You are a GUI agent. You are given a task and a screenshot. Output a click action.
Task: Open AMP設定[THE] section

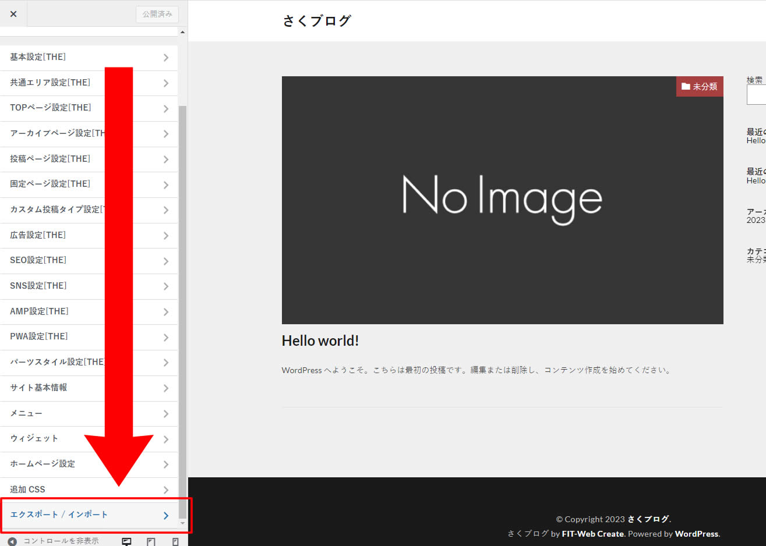pos(89,311)
